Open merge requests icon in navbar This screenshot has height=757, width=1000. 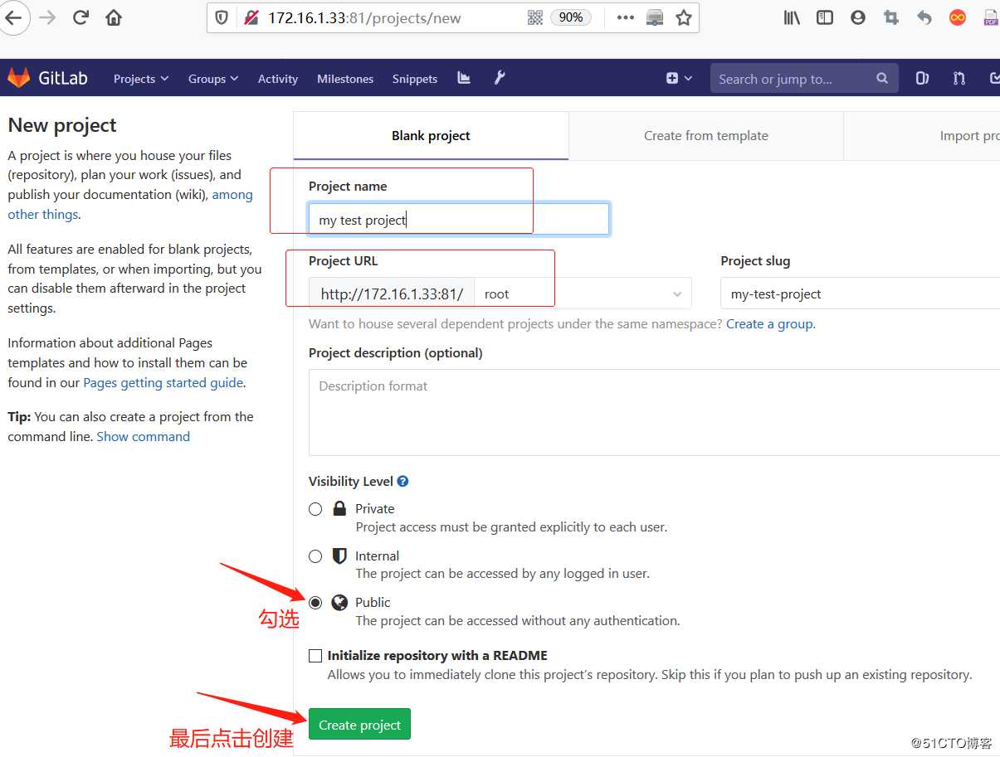(959, 78)
